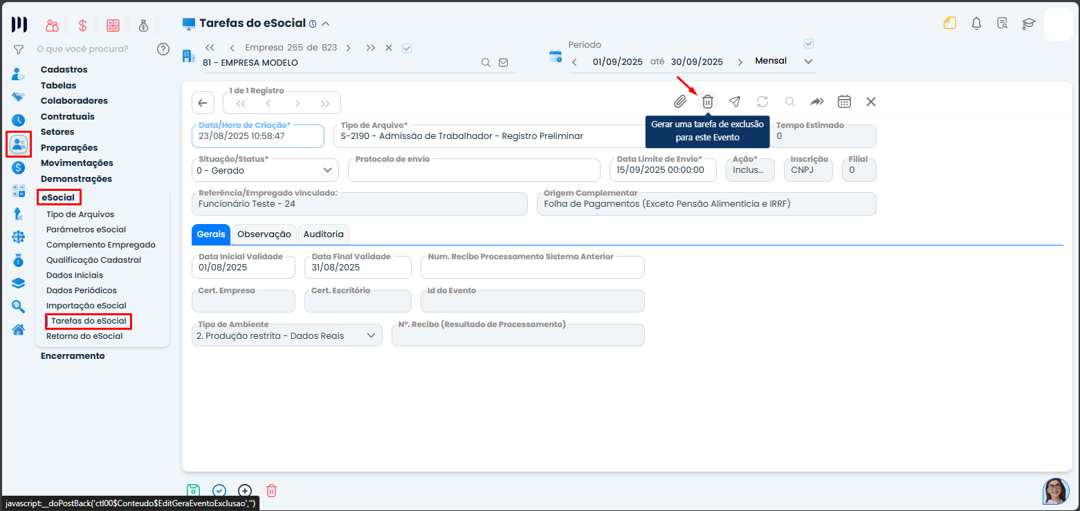Viewport: 1080px width, 511px height.
Task: Expand the Tipo de Ambiente dropdown
Action: tap(286, 335)
